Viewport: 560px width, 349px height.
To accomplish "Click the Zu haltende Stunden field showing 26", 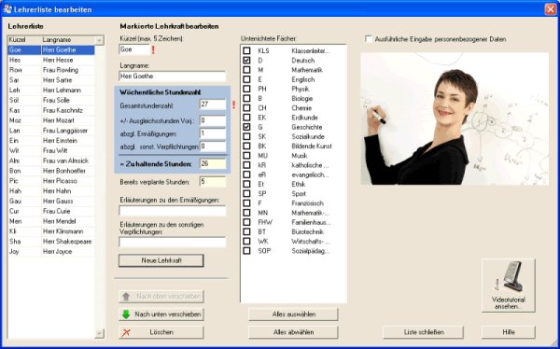I will point(213,164).
